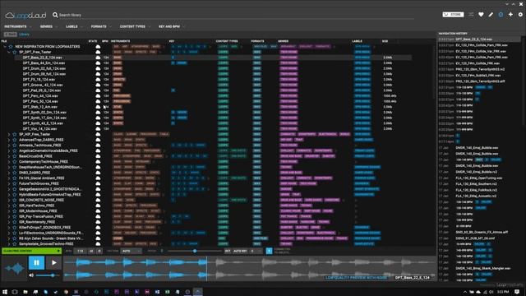Collapse NEW INSPIRATION FROM LOOPMASTERS folder
This screenshot has width=526, height=296.
5,47
